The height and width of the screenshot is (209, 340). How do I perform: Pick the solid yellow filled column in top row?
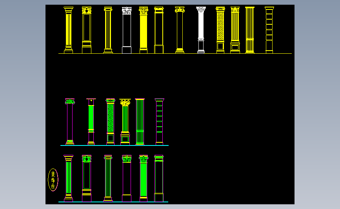pyautogui.click(x=143, y=30)
